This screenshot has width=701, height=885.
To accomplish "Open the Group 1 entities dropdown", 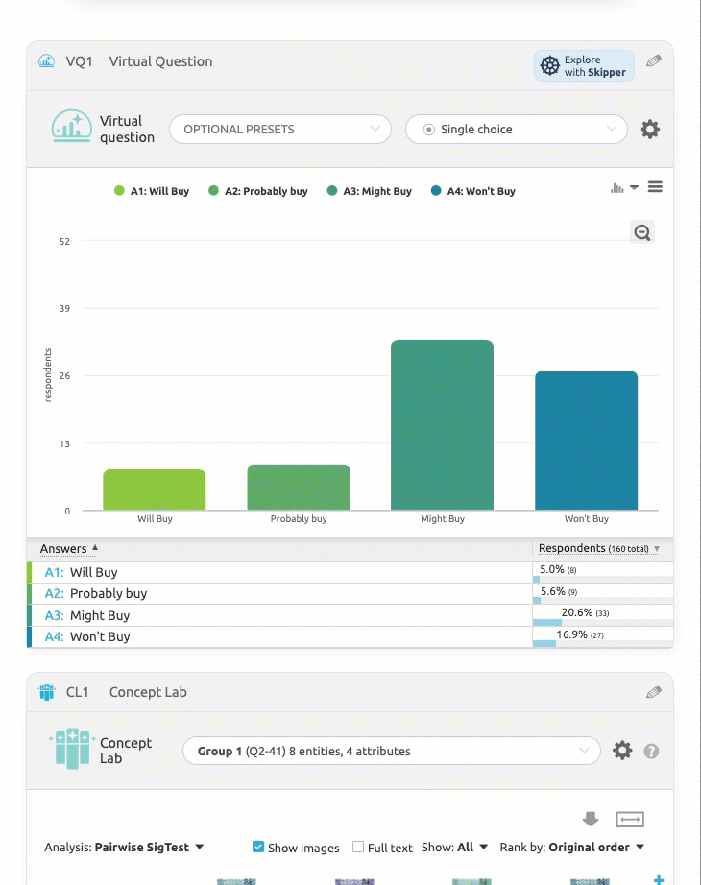I will point(391,751).
